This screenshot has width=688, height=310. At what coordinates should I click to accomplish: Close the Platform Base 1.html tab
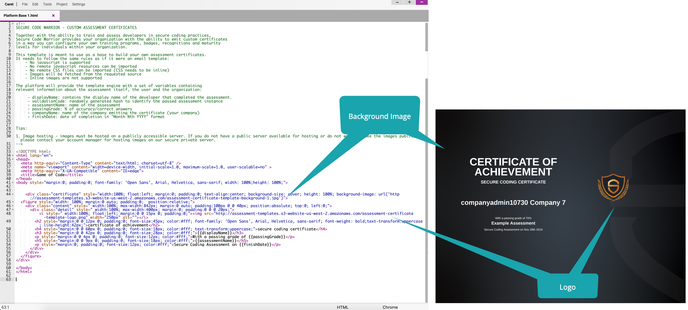[53, 15]
